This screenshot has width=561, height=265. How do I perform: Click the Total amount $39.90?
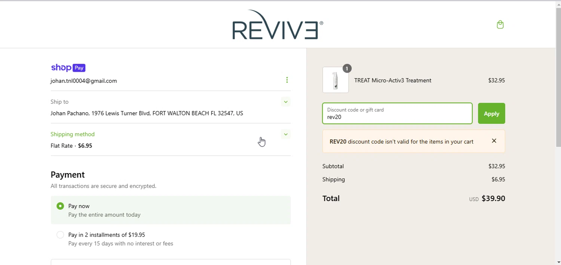click(493, 199)
